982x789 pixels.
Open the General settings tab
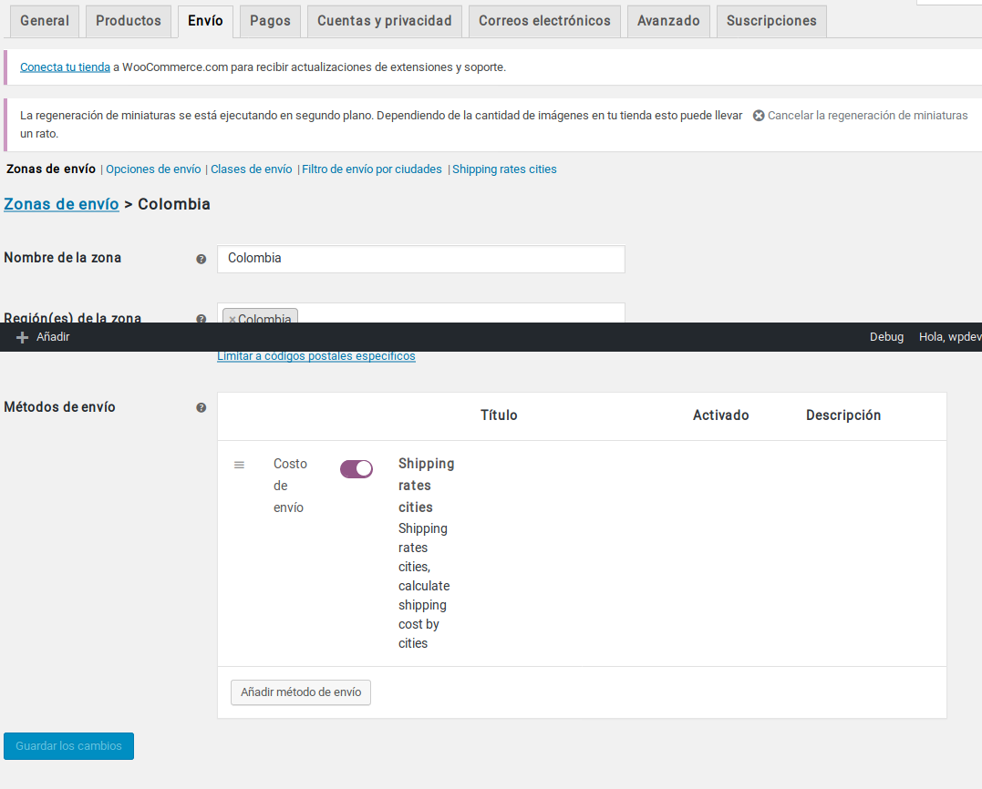(x=45, y=21)
